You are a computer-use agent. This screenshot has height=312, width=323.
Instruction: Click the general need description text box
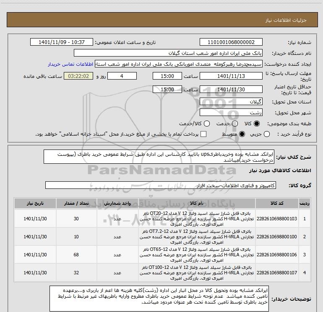(159, 157)
